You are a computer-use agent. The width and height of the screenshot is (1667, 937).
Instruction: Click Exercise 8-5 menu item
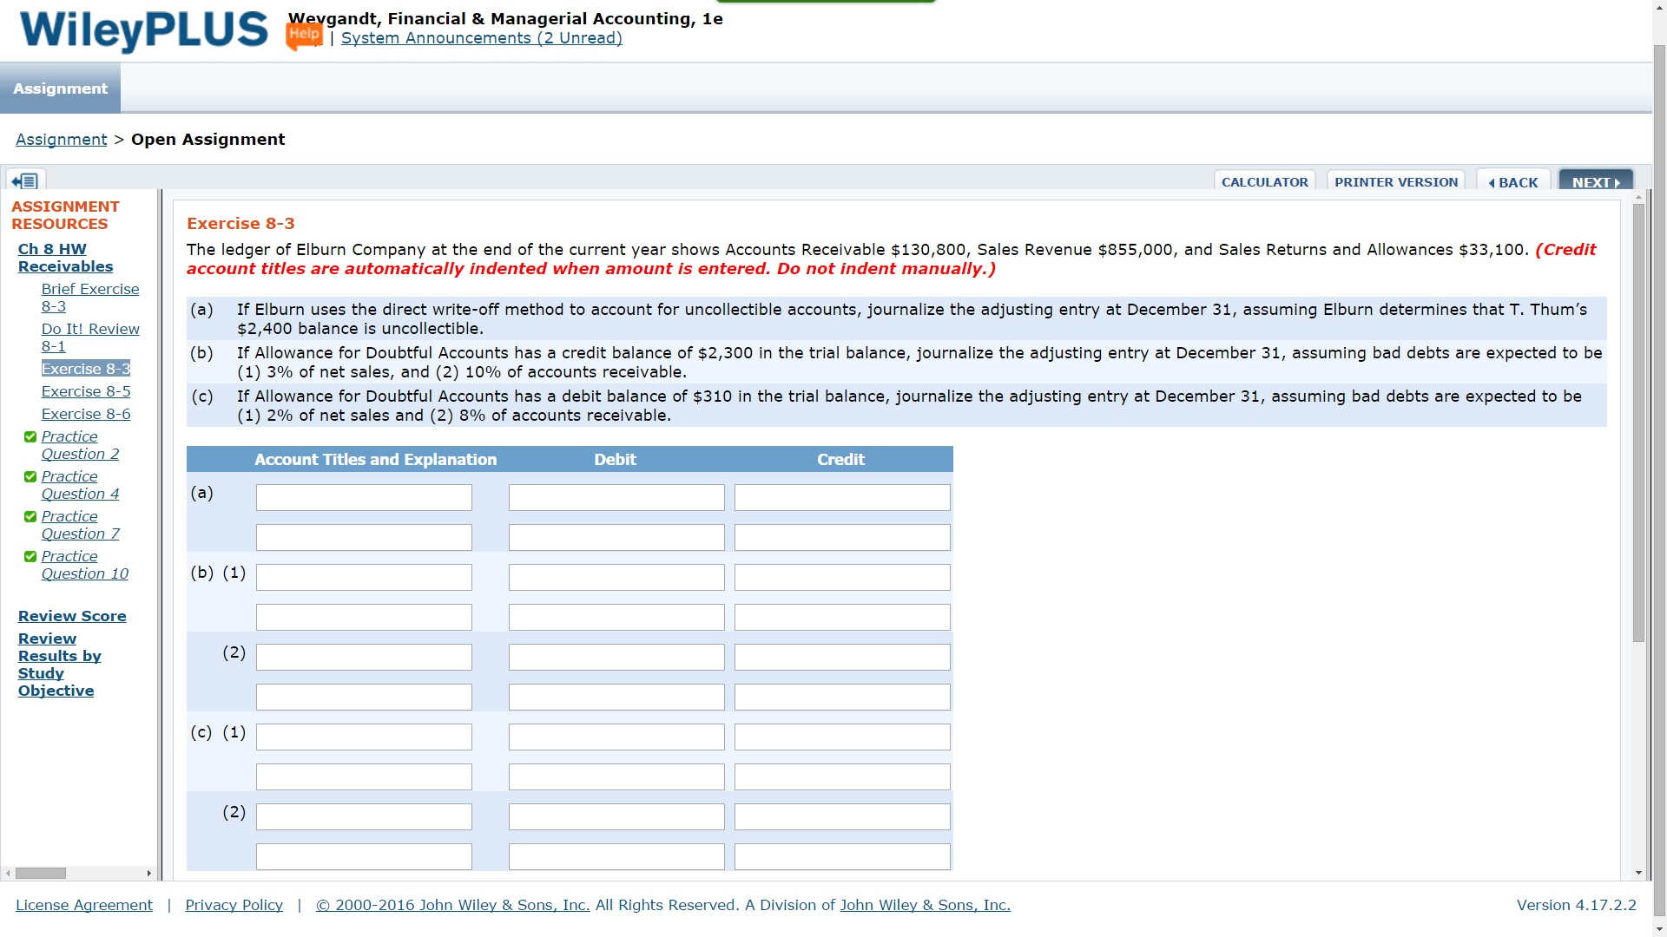[85, 391]
